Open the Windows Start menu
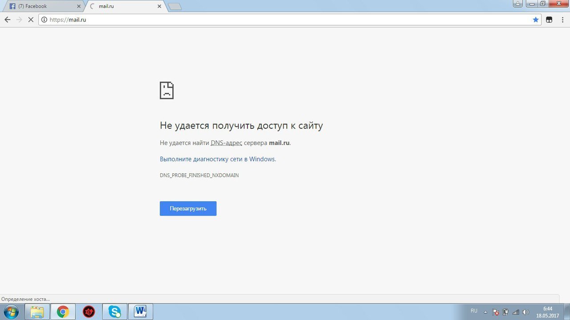This screenshot has height=320, width=570. click(11, 312)
